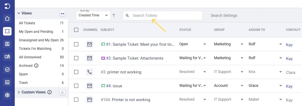This screenshot has width=302, height=106.
Task: Click the app logo at top of sidebar
Action: pyautogui.click(x=7, y=6)
